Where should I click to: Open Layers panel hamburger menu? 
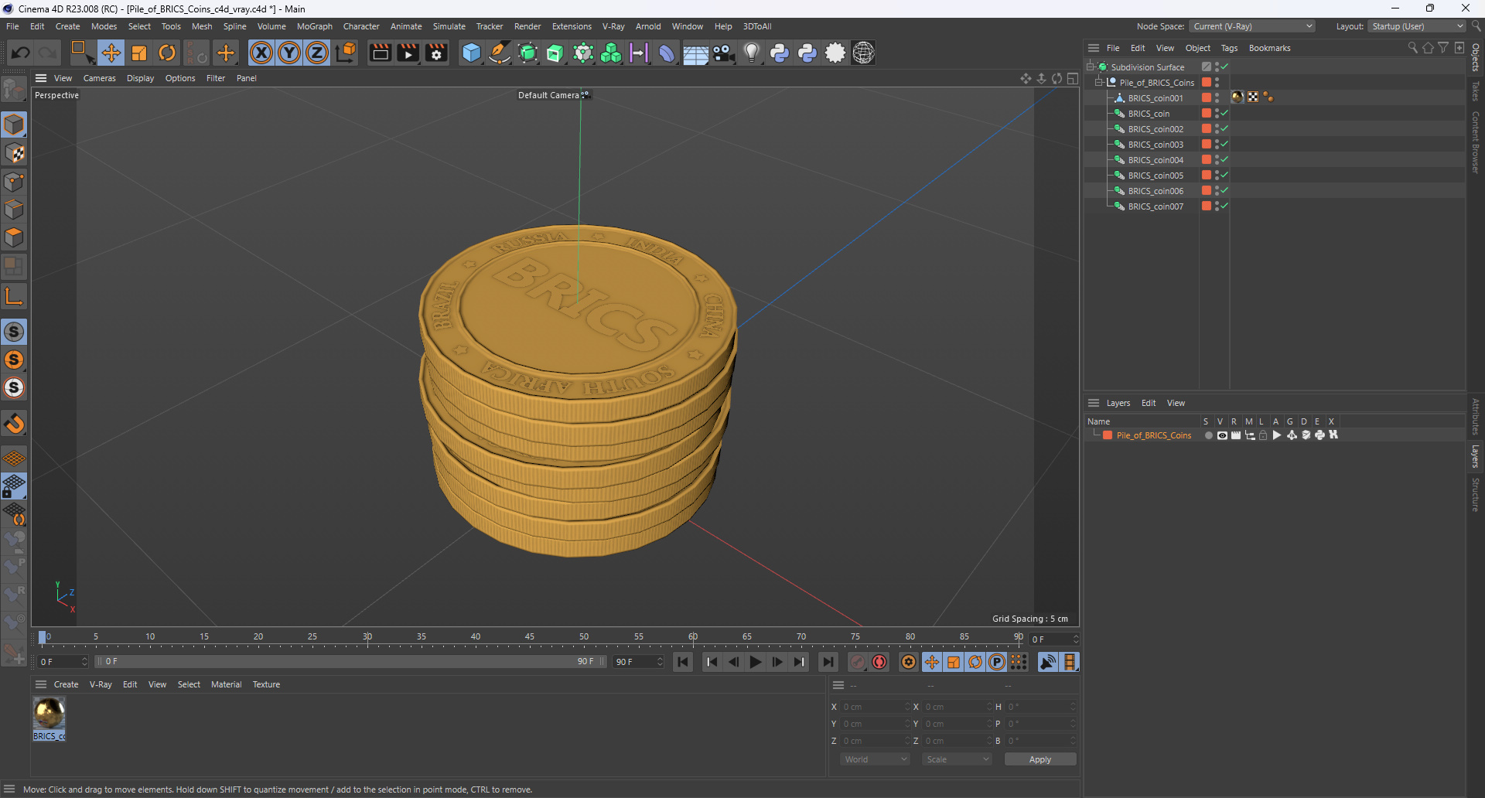coord(1094,403)
